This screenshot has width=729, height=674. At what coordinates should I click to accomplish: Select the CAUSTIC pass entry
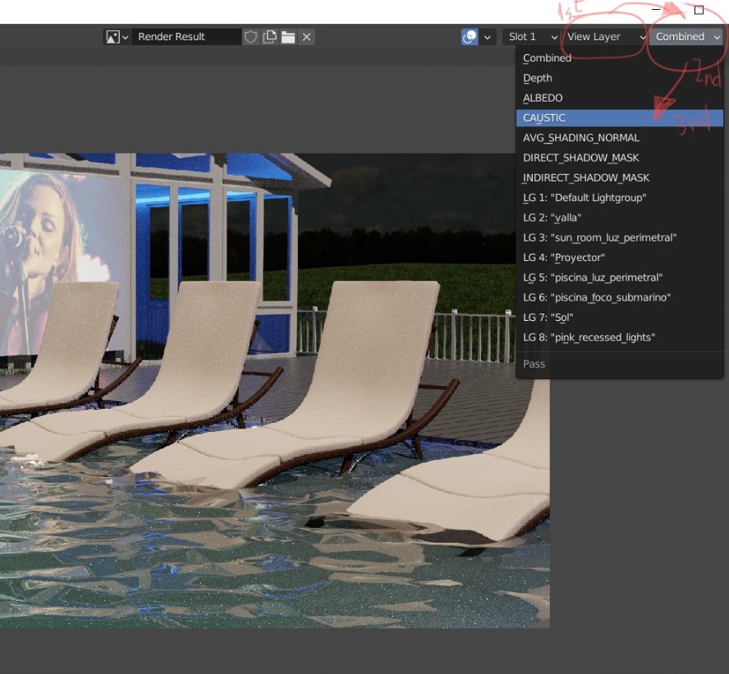point(544,117)
